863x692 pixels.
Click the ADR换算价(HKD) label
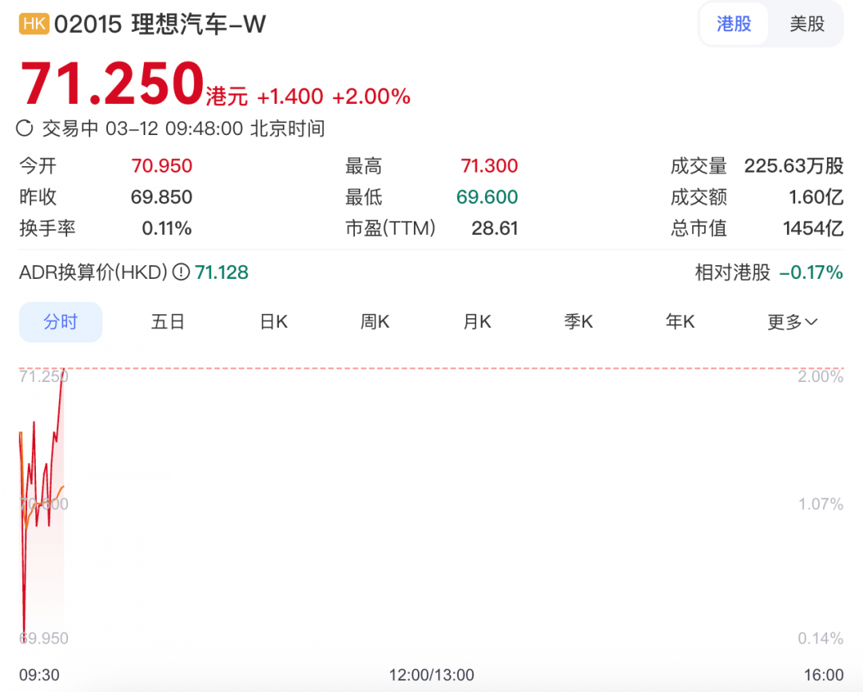click(93, 272)
